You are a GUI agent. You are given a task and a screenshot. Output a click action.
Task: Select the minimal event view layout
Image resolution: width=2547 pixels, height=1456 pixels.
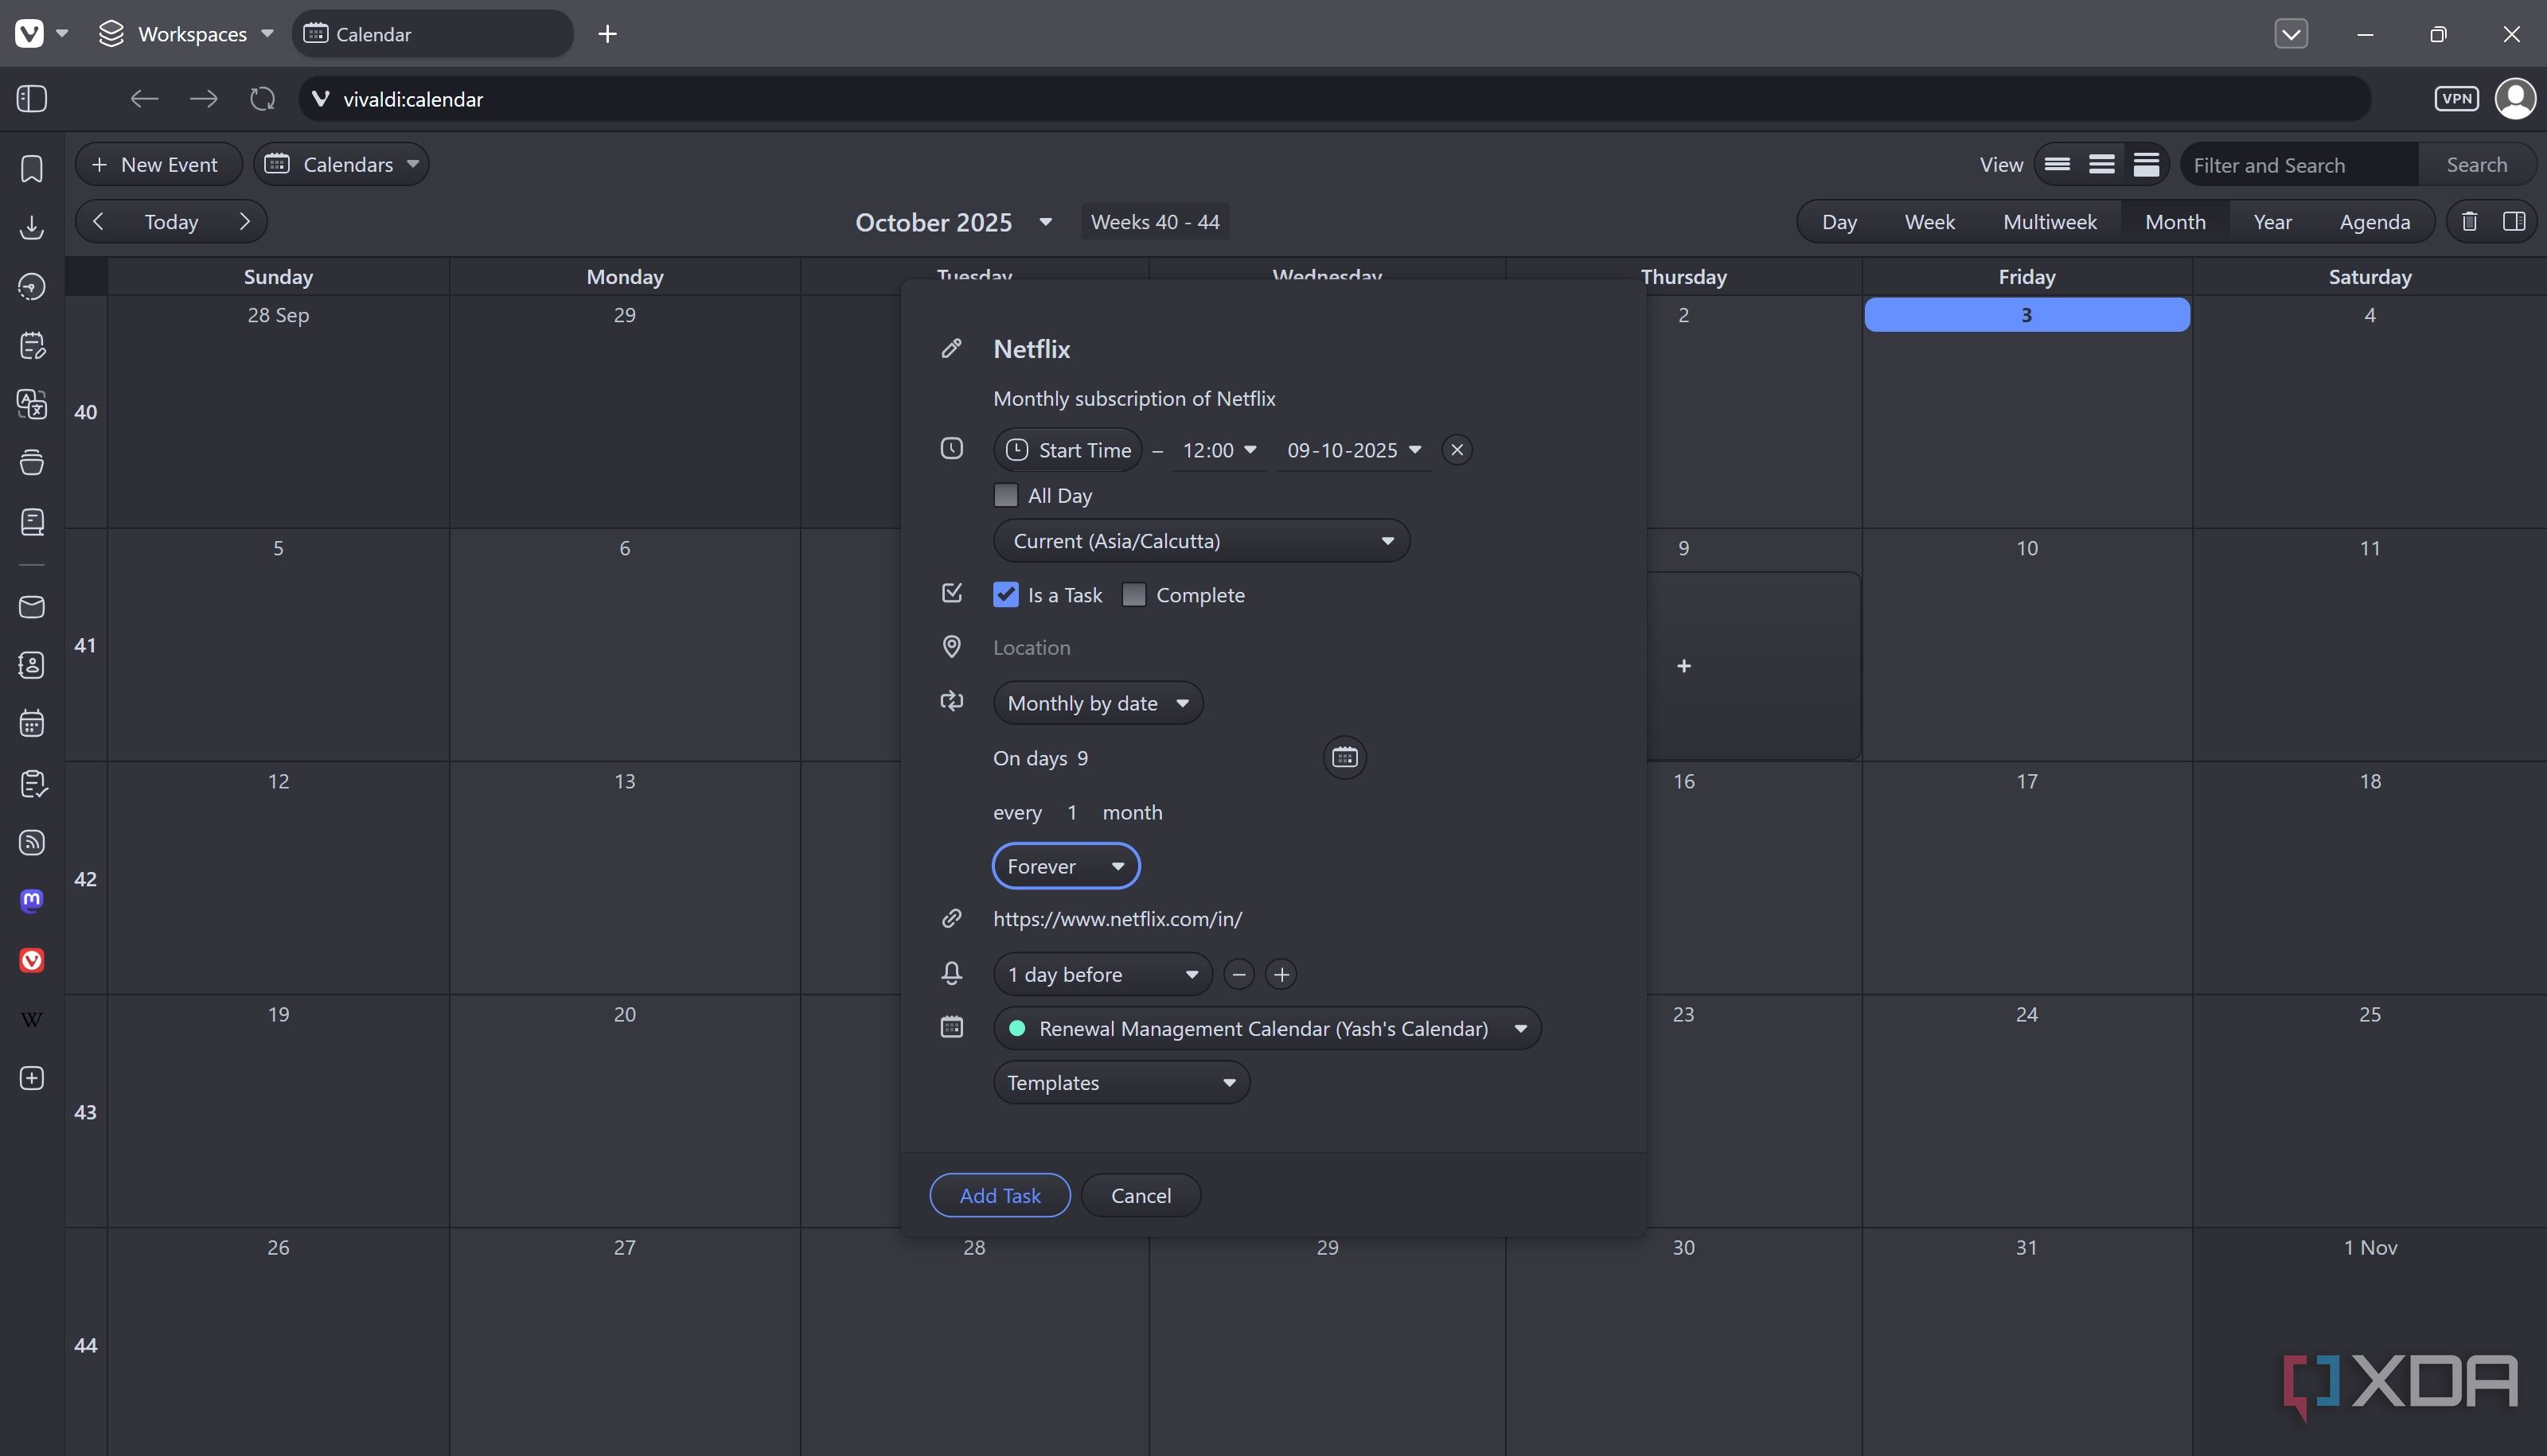2057,165
